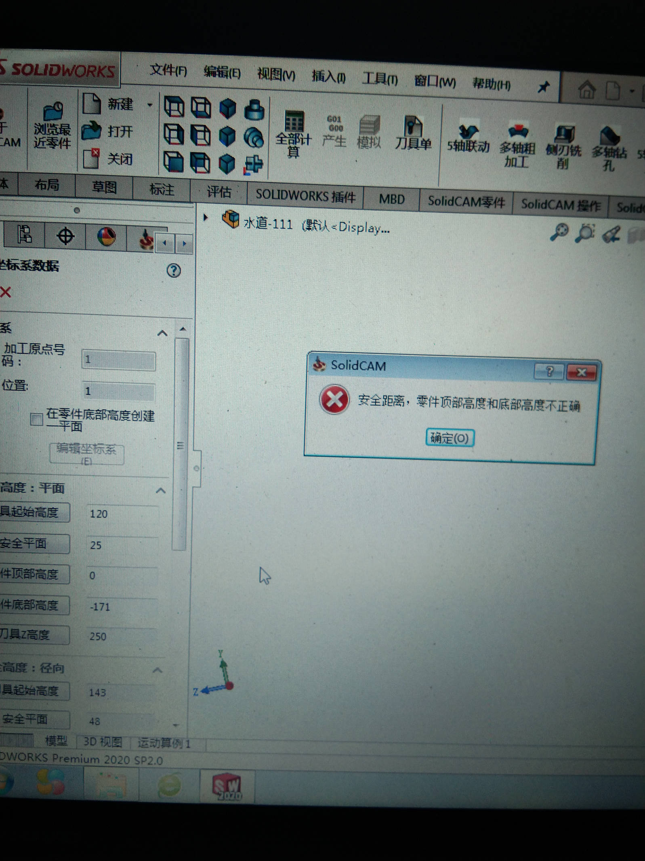Select the 多轴粗加工 operation icon

[x=517, y=145]
